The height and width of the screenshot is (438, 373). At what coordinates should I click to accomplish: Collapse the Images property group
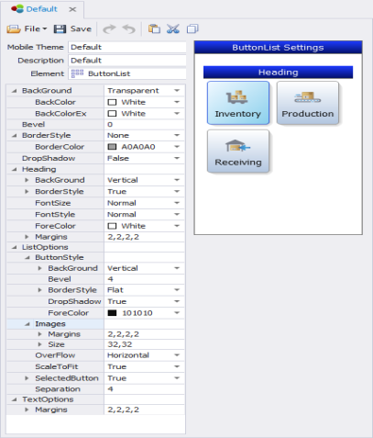(x=27, y=324)
